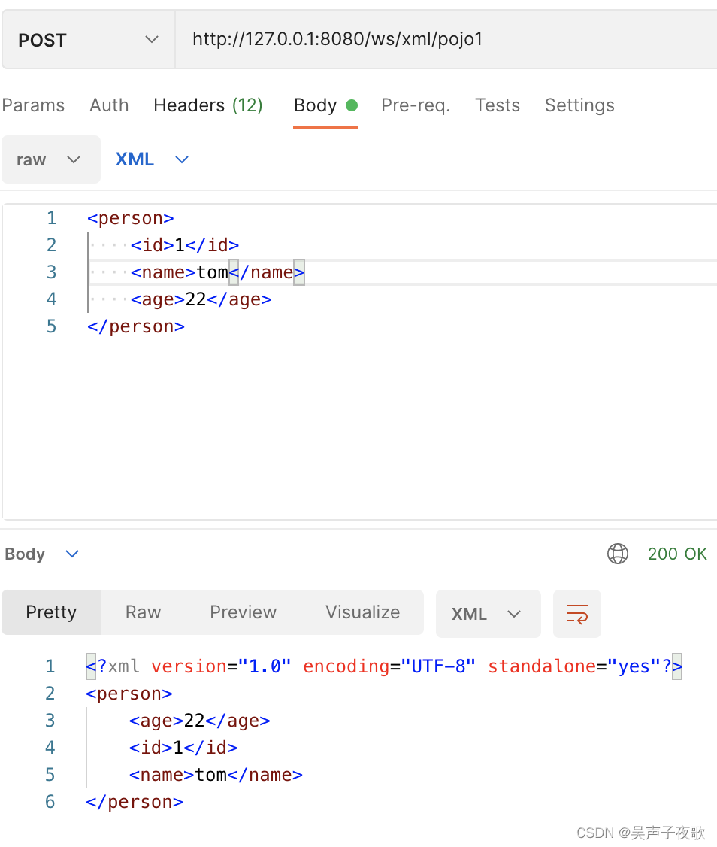This screenshot has height=847, width=717.
Task: Open the raw body type dropdown
Action: pyautogui.click(x=51, y=159)
